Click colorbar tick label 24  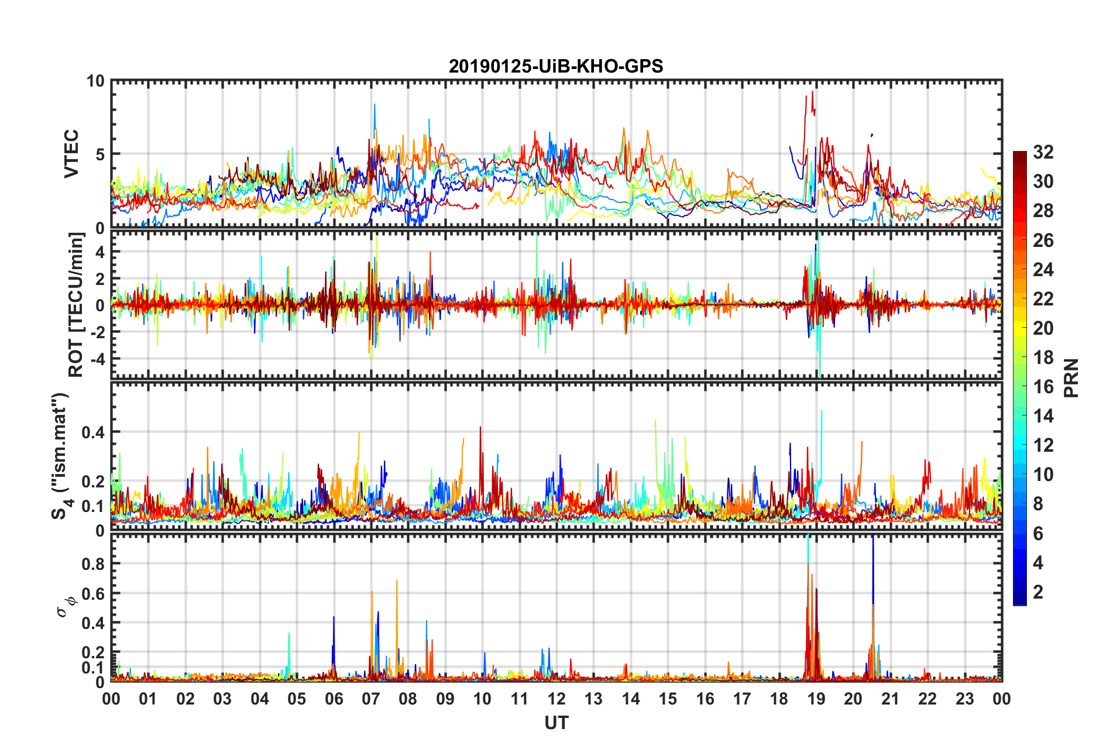[1043, 270]
